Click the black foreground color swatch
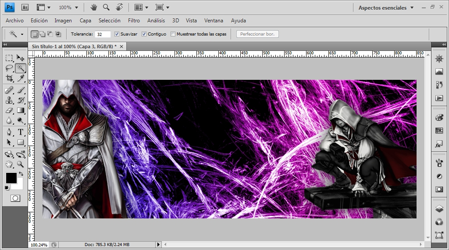 [11, 178]
